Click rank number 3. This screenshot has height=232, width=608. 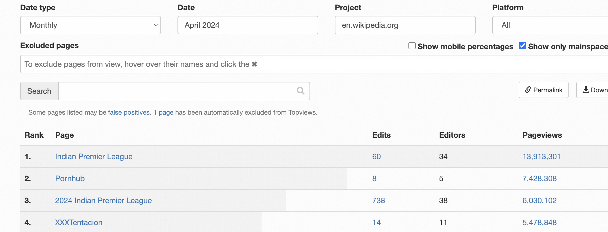click(28, 200)
